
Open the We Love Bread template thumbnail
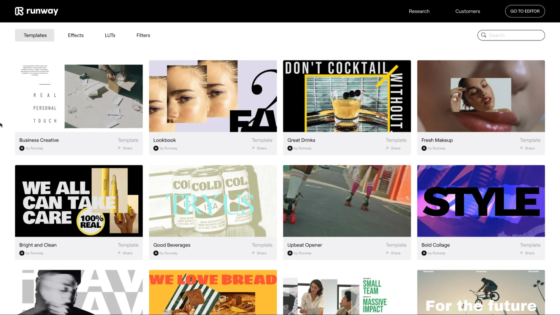point(213,292)
